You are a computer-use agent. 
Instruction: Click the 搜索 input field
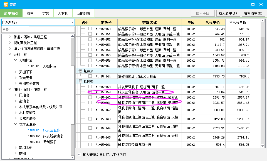click(38, 30)
